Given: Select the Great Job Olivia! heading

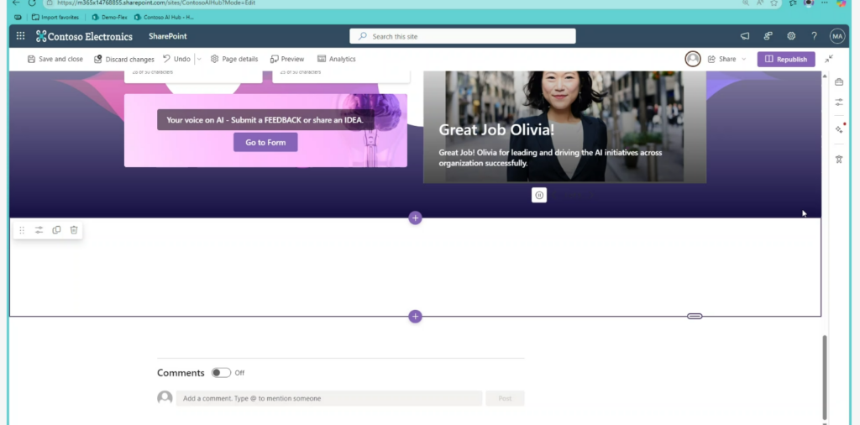Looking at the screenshot, I should point(496,130).
